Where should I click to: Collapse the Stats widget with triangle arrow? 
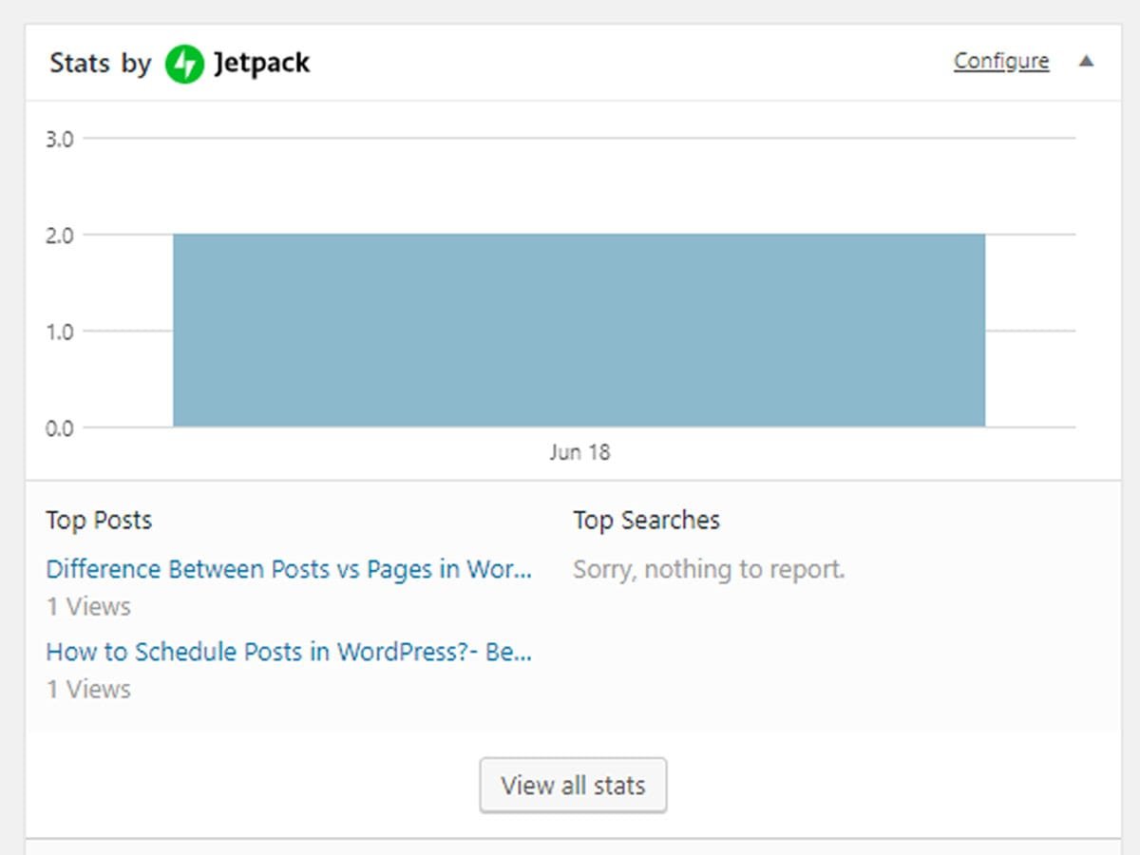tap(1087, 62)
